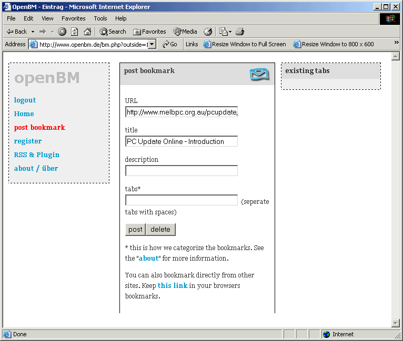Go to the Home page icon

click(87, 32)
